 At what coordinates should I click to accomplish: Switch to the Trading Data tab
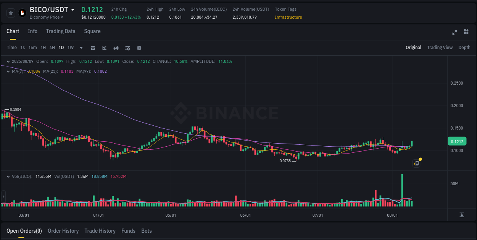point(61,31)
